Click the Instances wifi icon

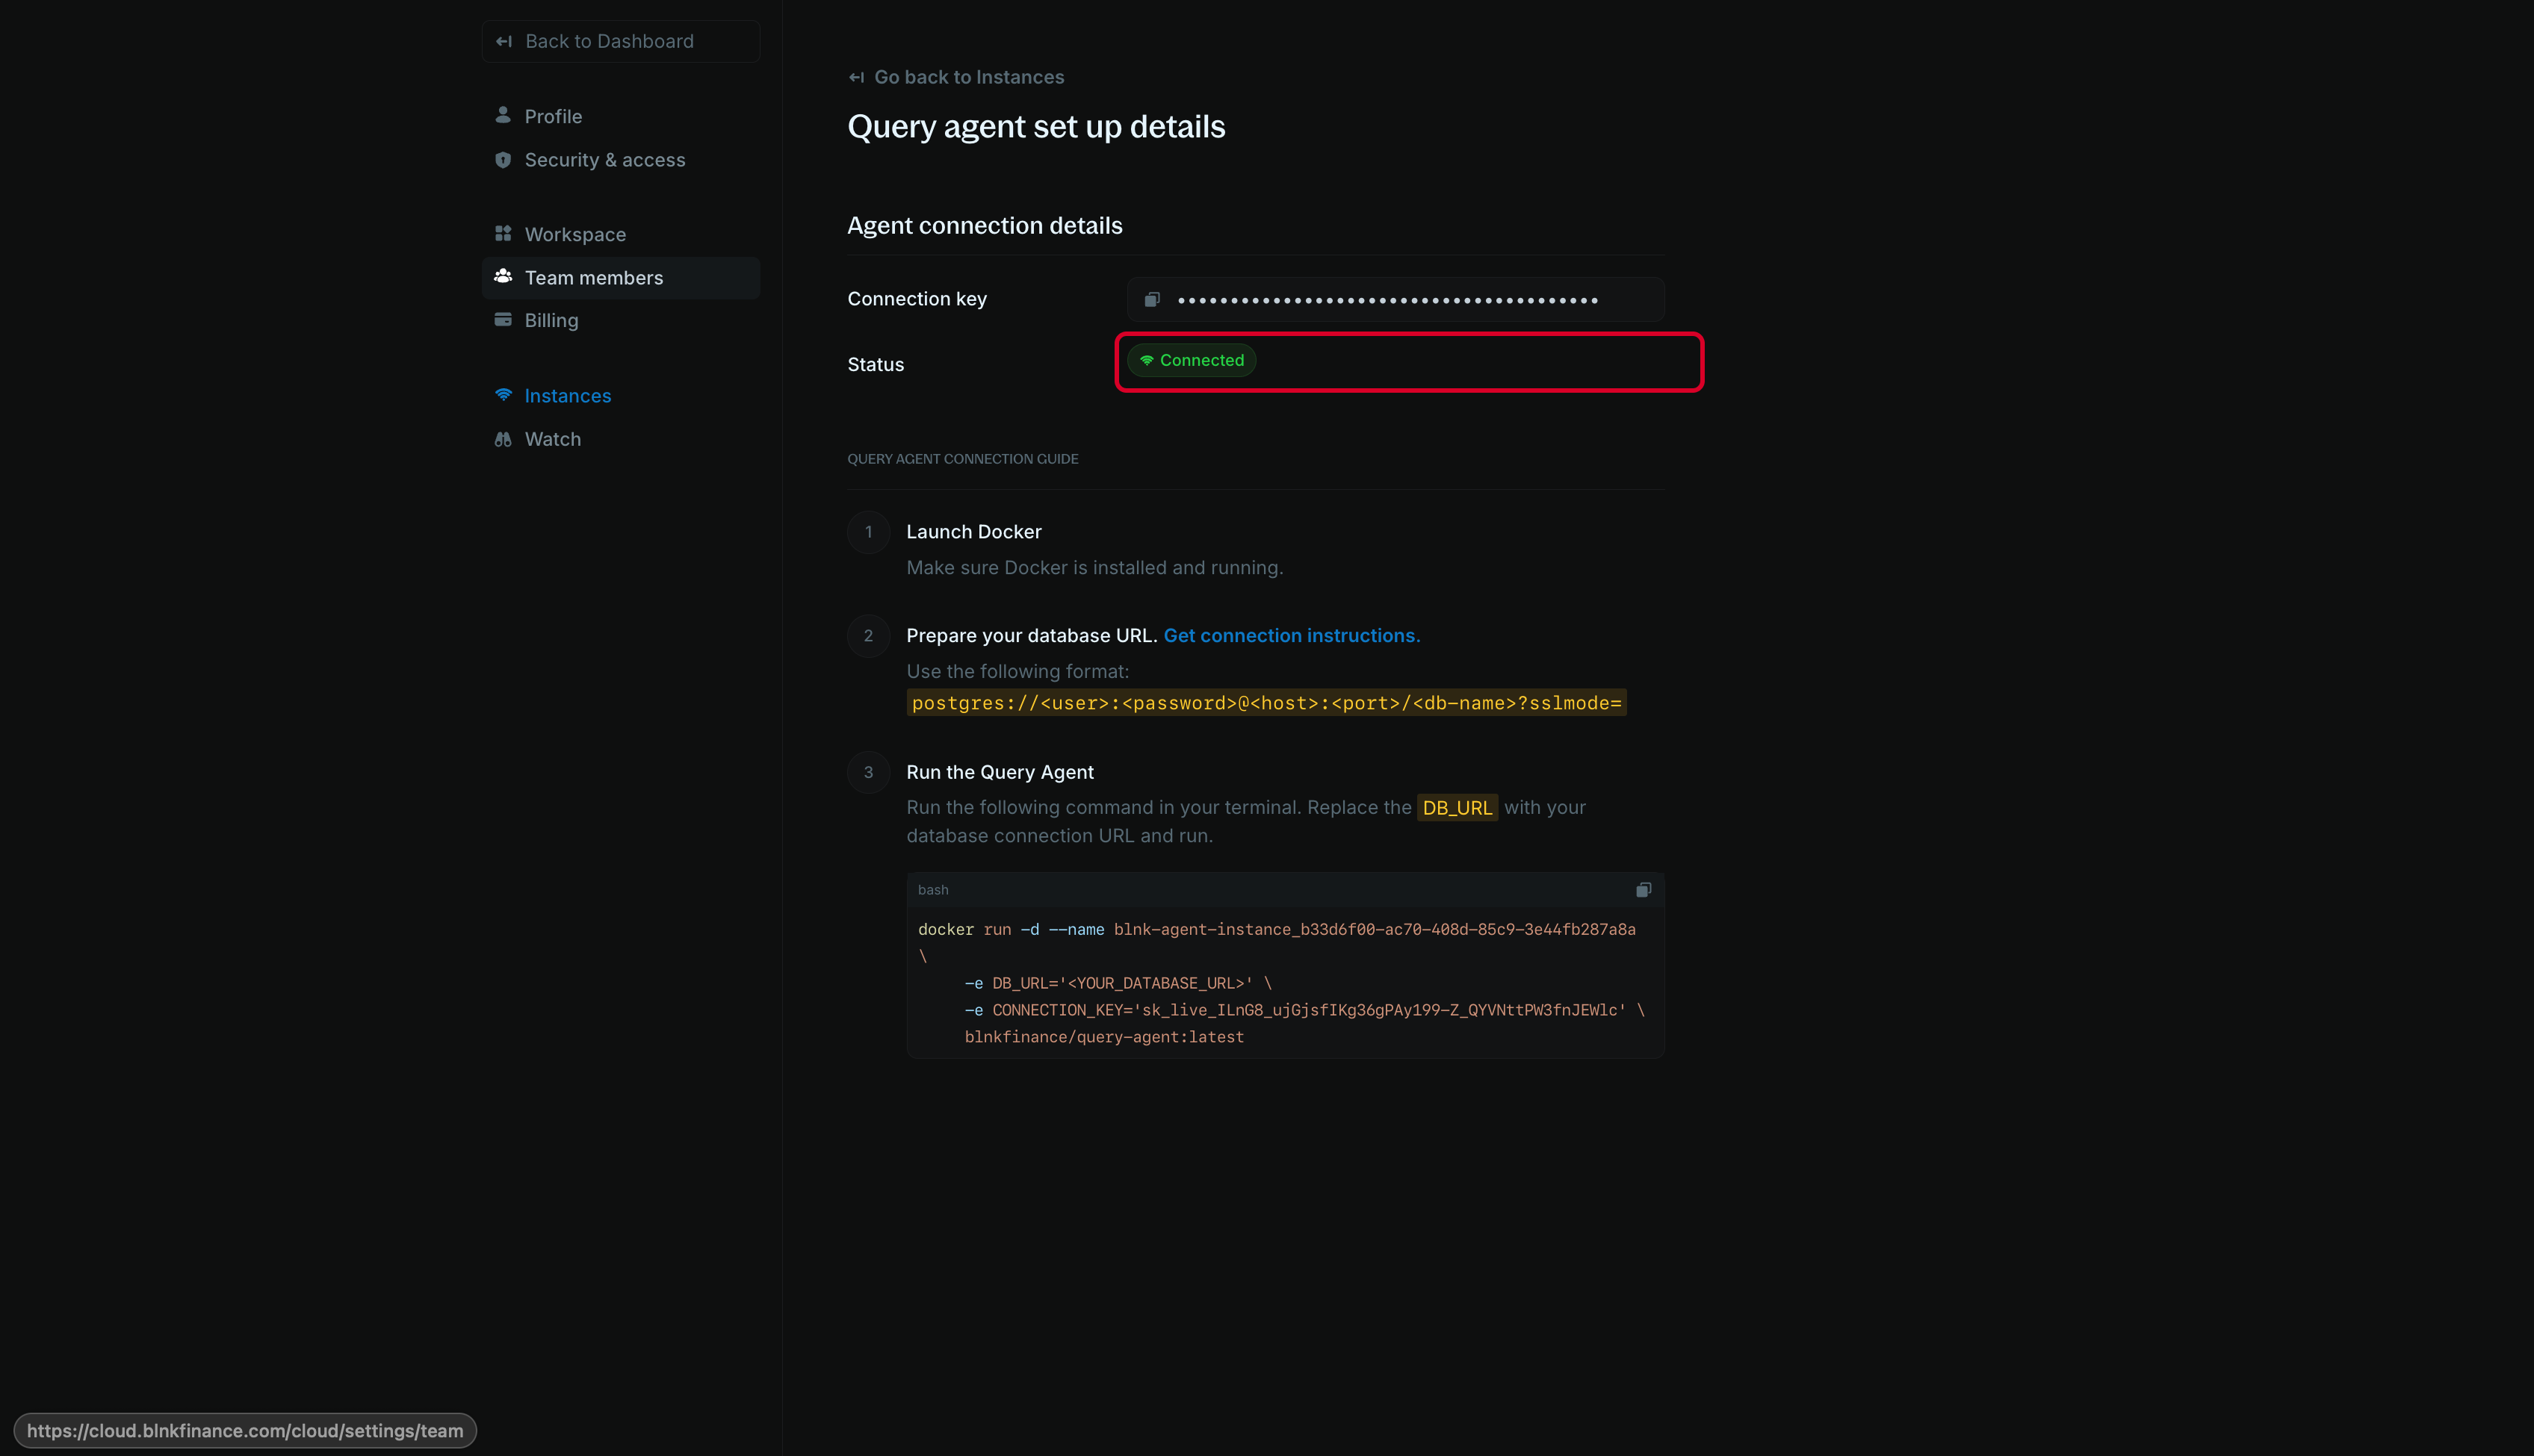504,395
